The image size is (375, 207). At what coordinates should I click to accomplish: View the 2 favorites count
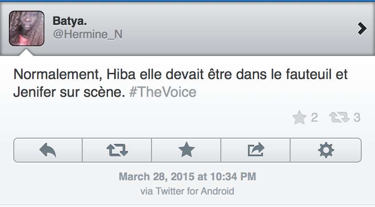click(314, 118)
